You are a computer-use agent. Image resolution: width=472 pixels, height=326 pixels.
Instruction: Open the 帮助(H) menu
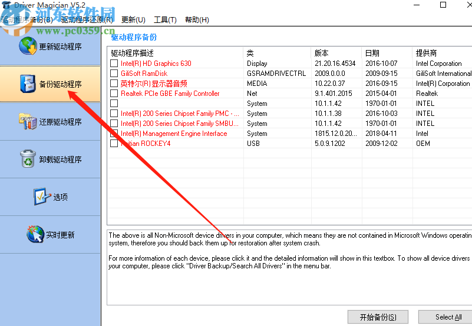pyautogui.click(x=197, y=20)
